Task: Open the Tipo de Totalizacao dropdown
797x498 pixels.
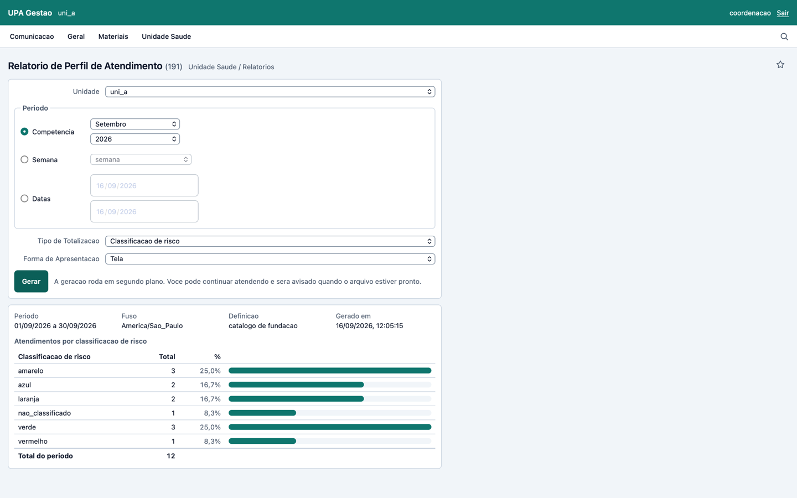Action: [270, 241]
